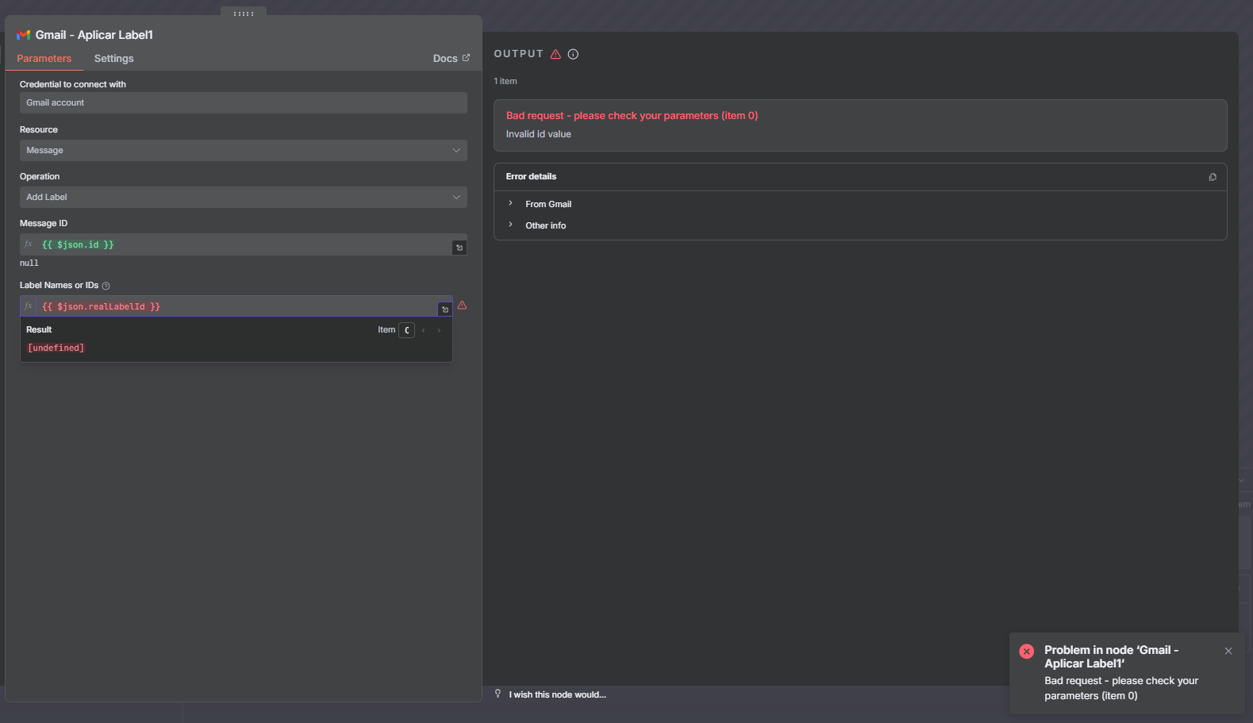Expand the Other info error section
The height and width of the screenshot is (723, 1253).
pos(545,225)
